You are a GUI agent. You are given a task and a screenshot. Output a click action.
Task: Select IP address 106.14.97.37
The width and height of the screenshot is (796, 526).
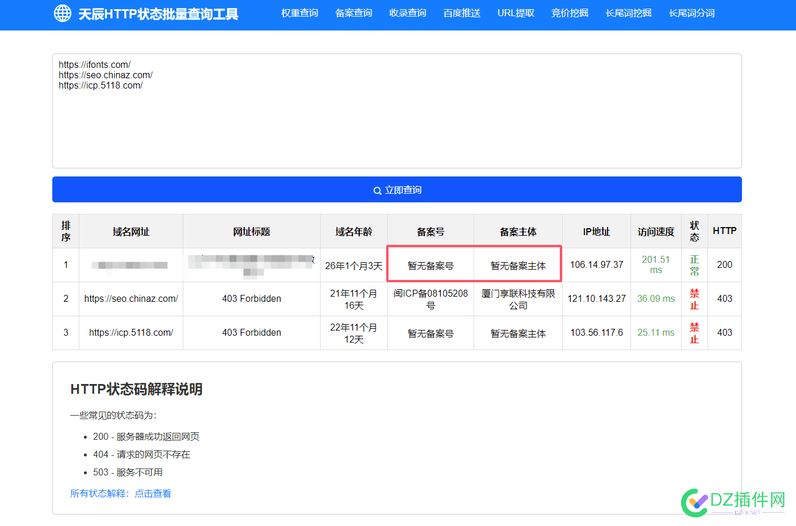(x=597, y=265)
